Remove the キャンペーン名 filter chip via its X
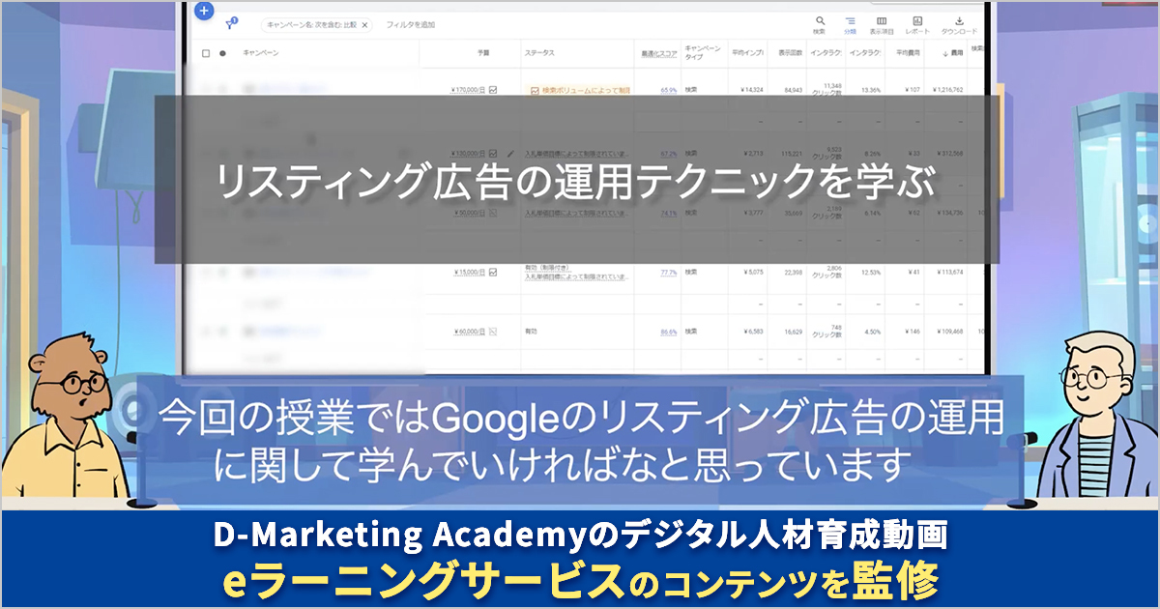The height and width of the screenshot is (609, 1160). click(364, 24)
